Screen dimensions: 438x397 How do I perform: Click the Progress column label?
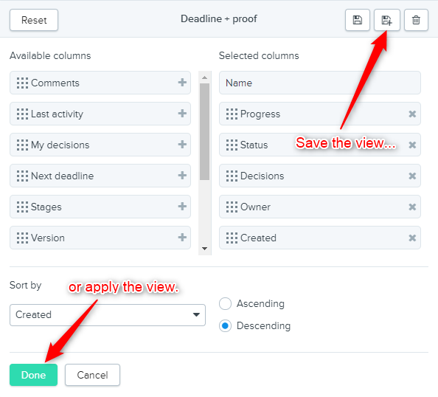click(260, 114)
